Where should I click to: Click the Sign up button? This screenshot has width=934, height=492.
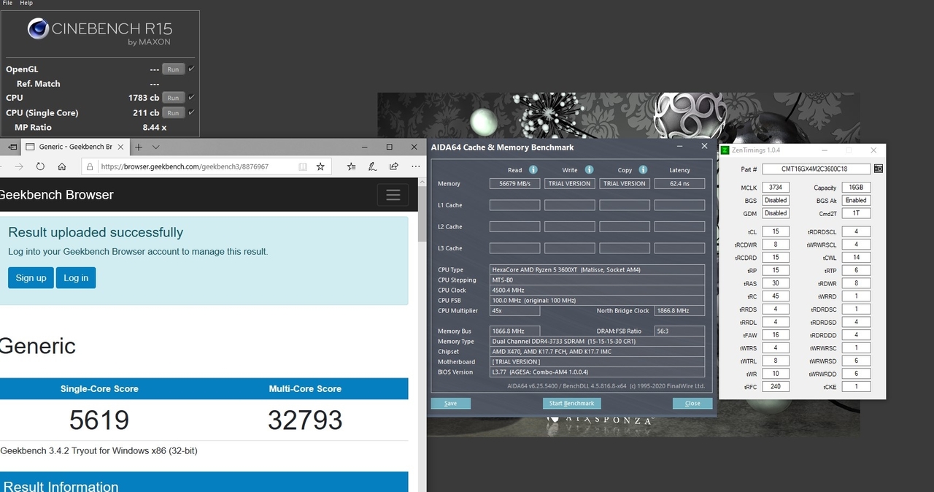[x=31, y=277]
